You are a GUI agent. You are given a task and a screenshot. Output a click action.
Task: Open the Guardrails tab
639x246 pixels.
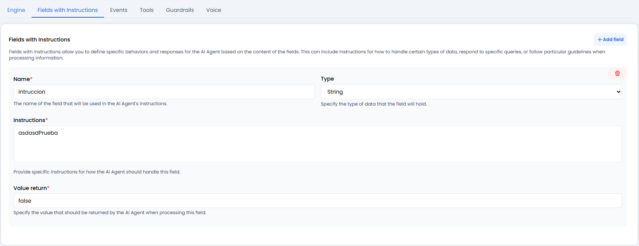point(180,10)
